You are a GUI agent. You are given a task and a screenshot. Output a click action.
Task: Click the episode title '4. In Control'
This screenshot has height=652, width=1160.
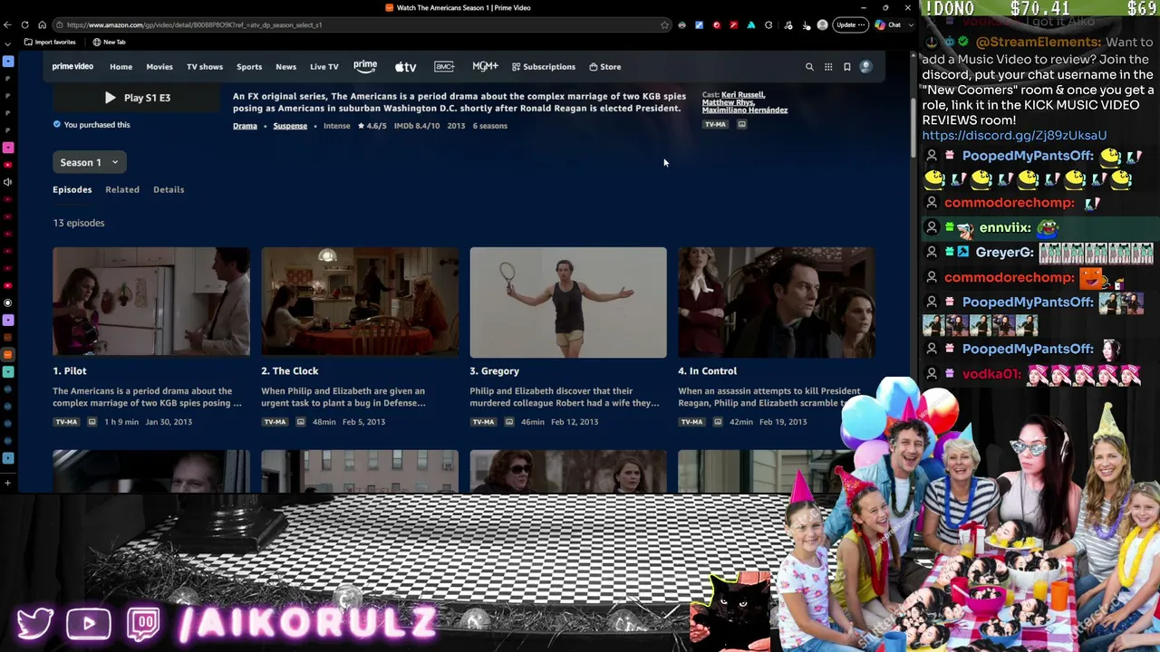[x=708, y=370]
